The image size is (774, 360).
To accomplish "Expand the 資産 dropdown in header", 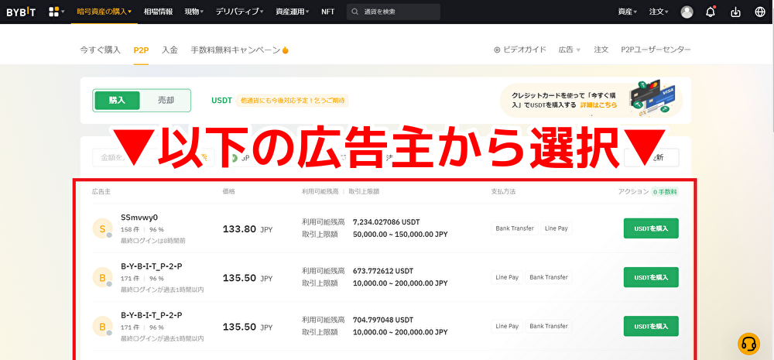I will click(x=628, y=12).
